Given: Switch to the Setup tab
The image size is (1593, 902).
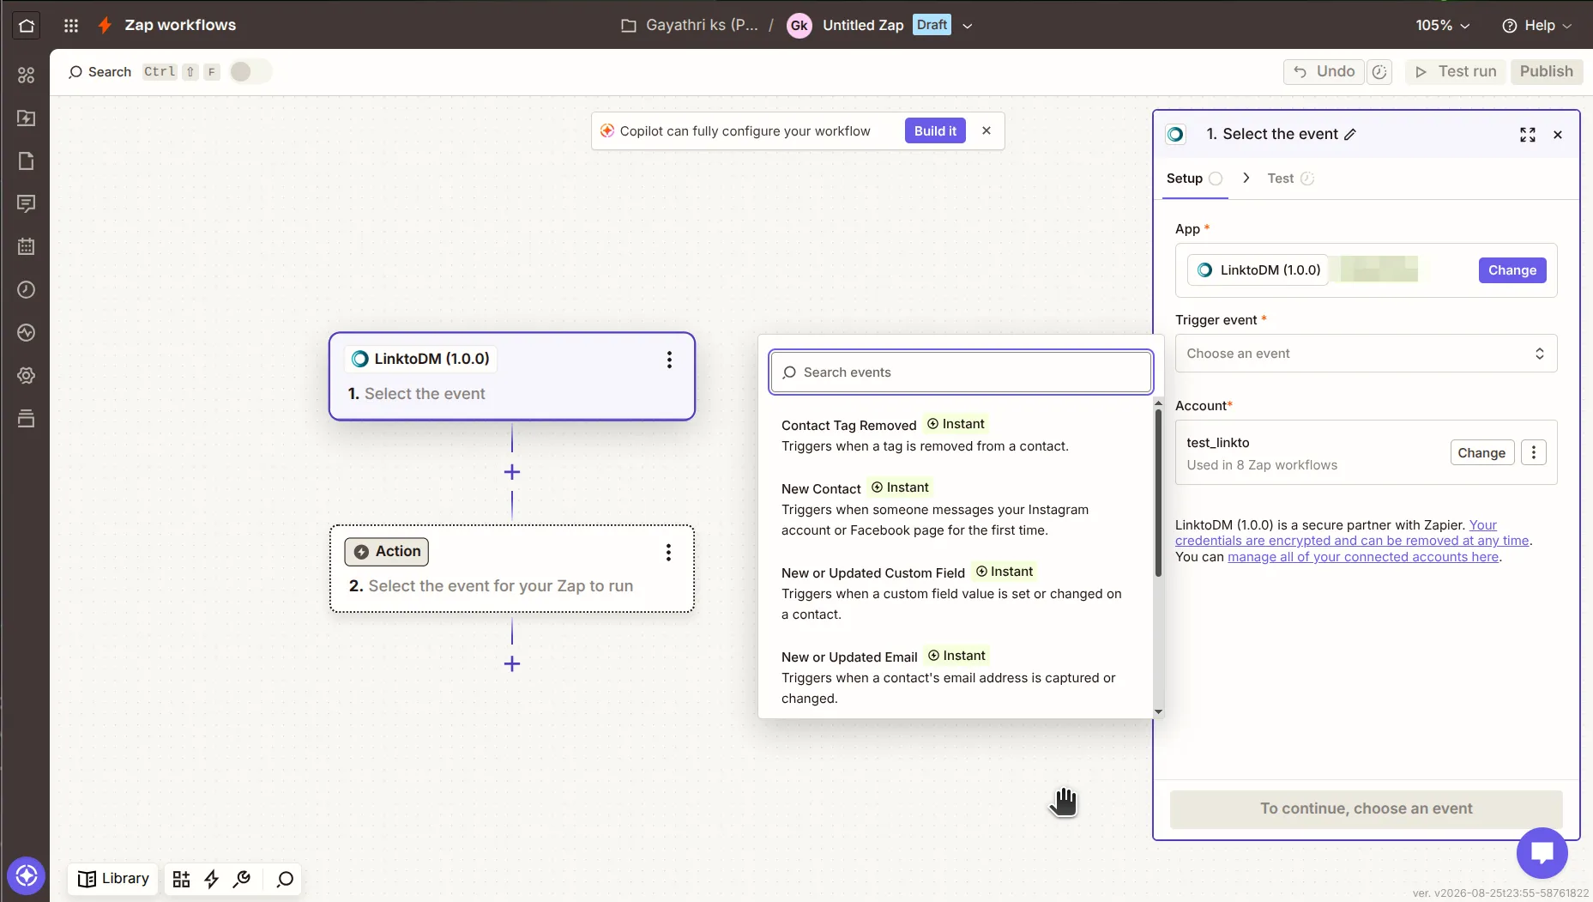Looking at the screenshot, I should (x=1194, y=179).
